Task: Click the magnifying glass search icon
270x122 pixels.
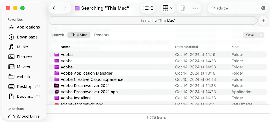Action: (213, 8)
